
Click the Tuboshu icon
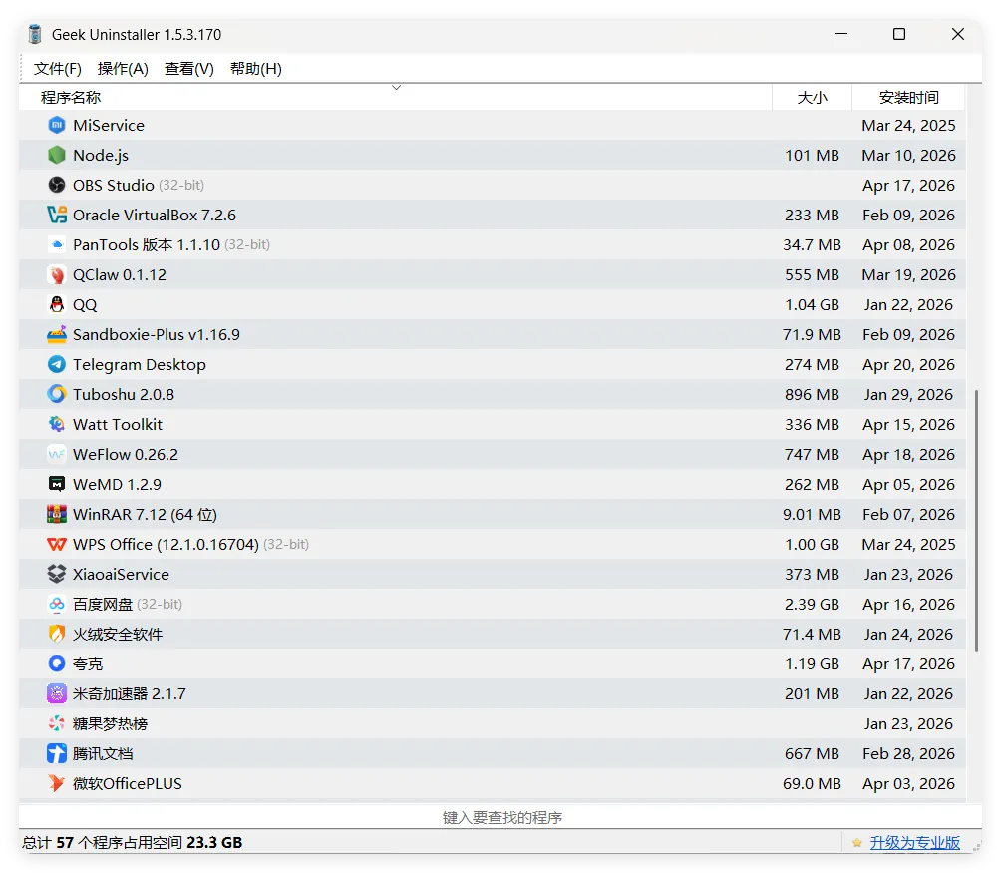(57, 395)
